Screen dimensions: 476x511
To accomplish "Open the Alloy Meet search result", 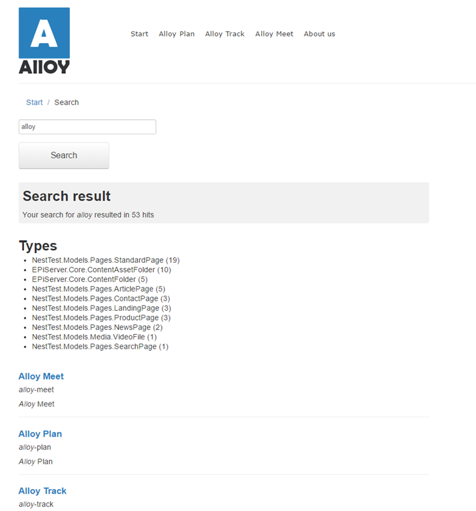I will click(41, 377).
